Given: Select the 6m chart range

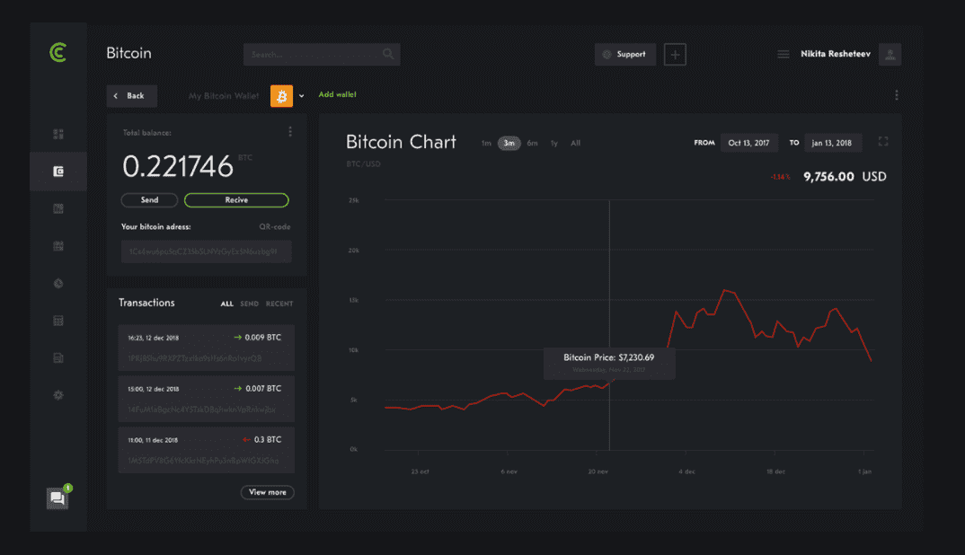Looking at the screenshot, I should 532,144.
